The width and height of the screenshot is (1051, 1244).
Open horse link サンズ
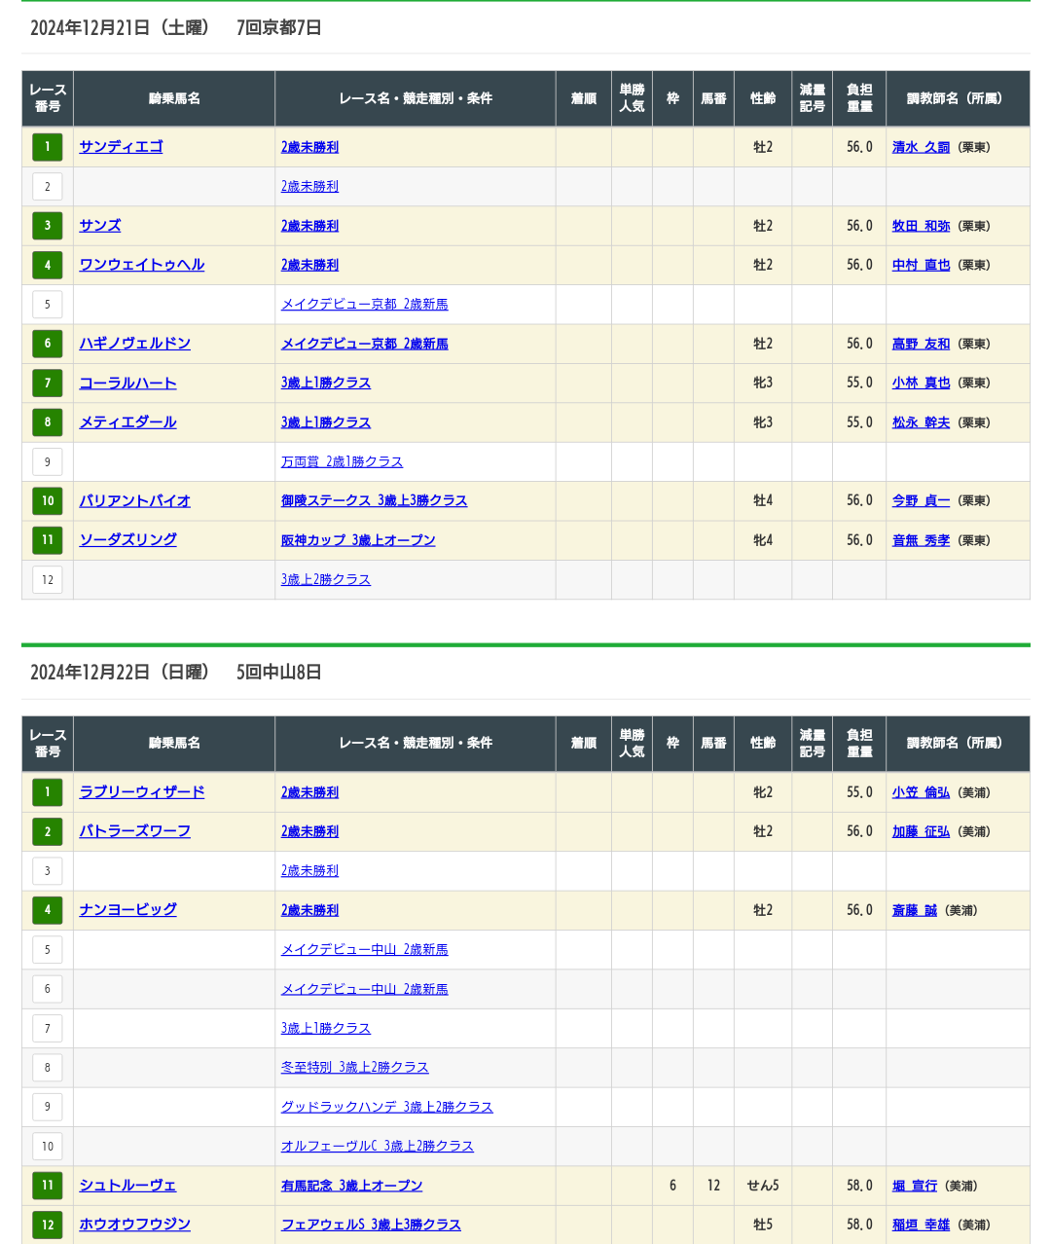coord(100,226)
